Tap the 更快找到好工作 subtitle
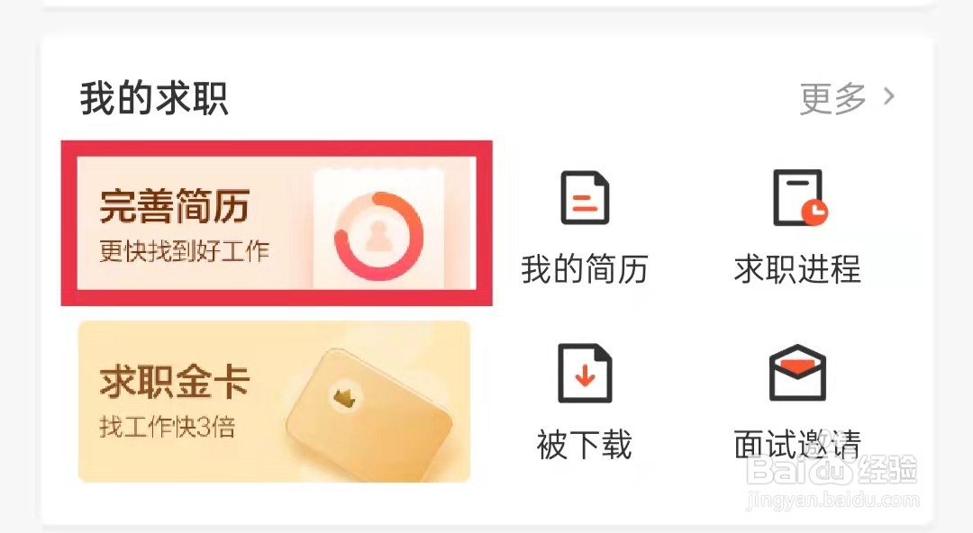973x533 pixels. click(185, 251)
